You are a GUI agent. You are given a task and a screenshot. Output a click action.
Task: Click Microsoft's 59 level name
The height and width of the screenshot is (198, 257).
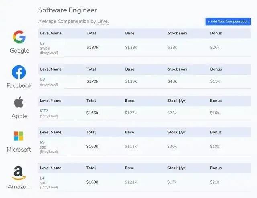tap(42, 142)
